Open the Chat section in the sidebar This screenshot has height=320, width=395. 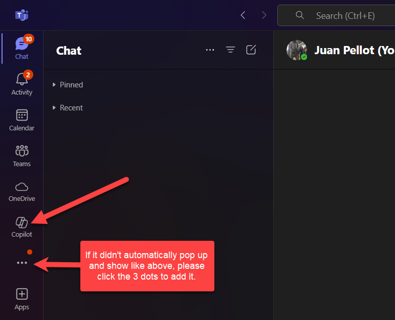click(x=21, y=48)
